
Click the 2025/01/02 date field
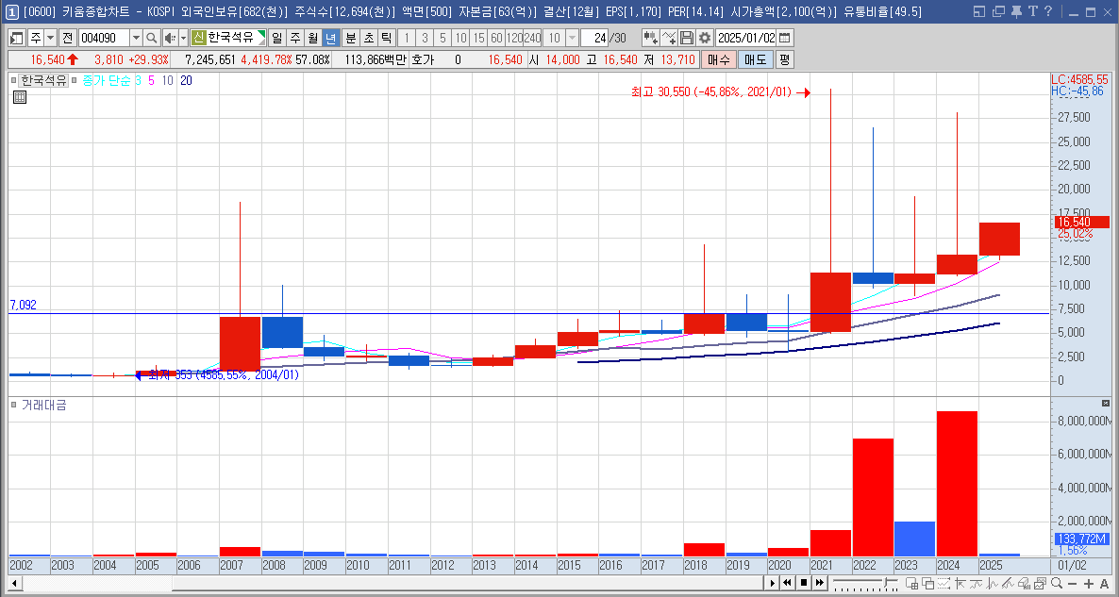pyautogui.click(x=745, y=38)
